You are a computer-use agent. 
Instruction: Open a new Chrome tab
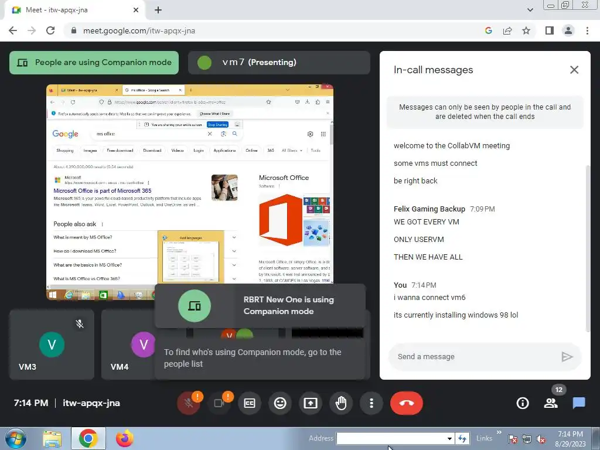(158, 10)
